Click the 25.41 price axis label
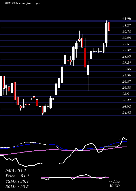The image size is (136, 191). click(x=127, y=100)
